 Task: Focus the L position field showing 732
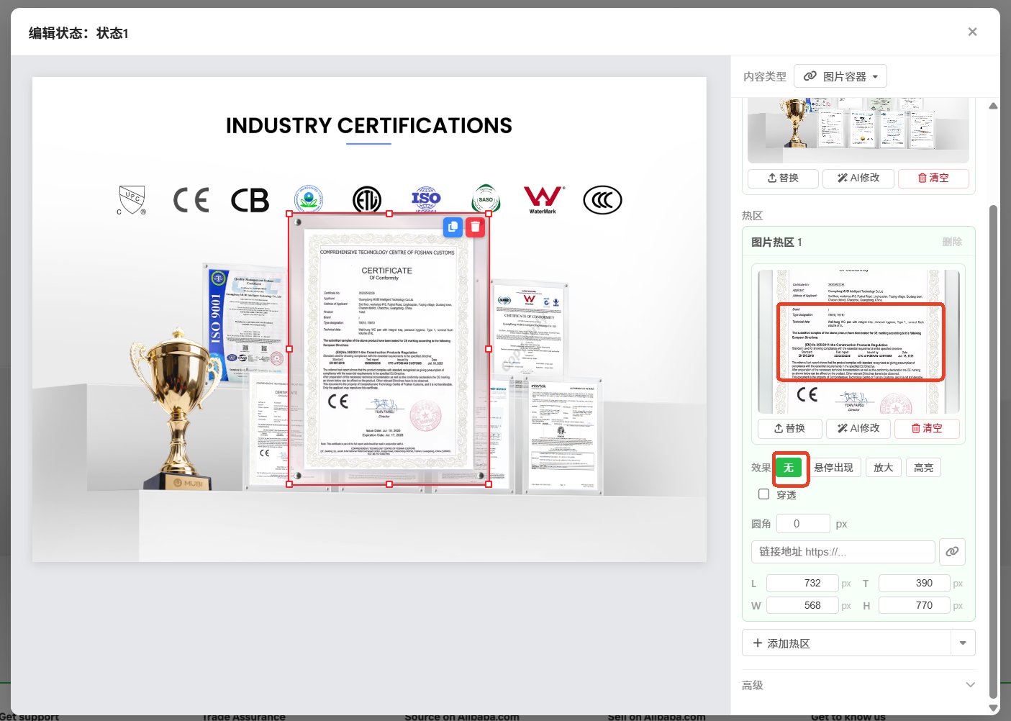(x=802, y=583)
